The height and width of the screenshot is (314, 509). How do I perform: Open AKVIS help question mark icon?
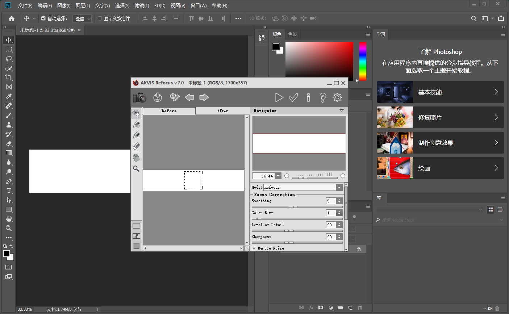pyautogui.click(x=323, y=97)
